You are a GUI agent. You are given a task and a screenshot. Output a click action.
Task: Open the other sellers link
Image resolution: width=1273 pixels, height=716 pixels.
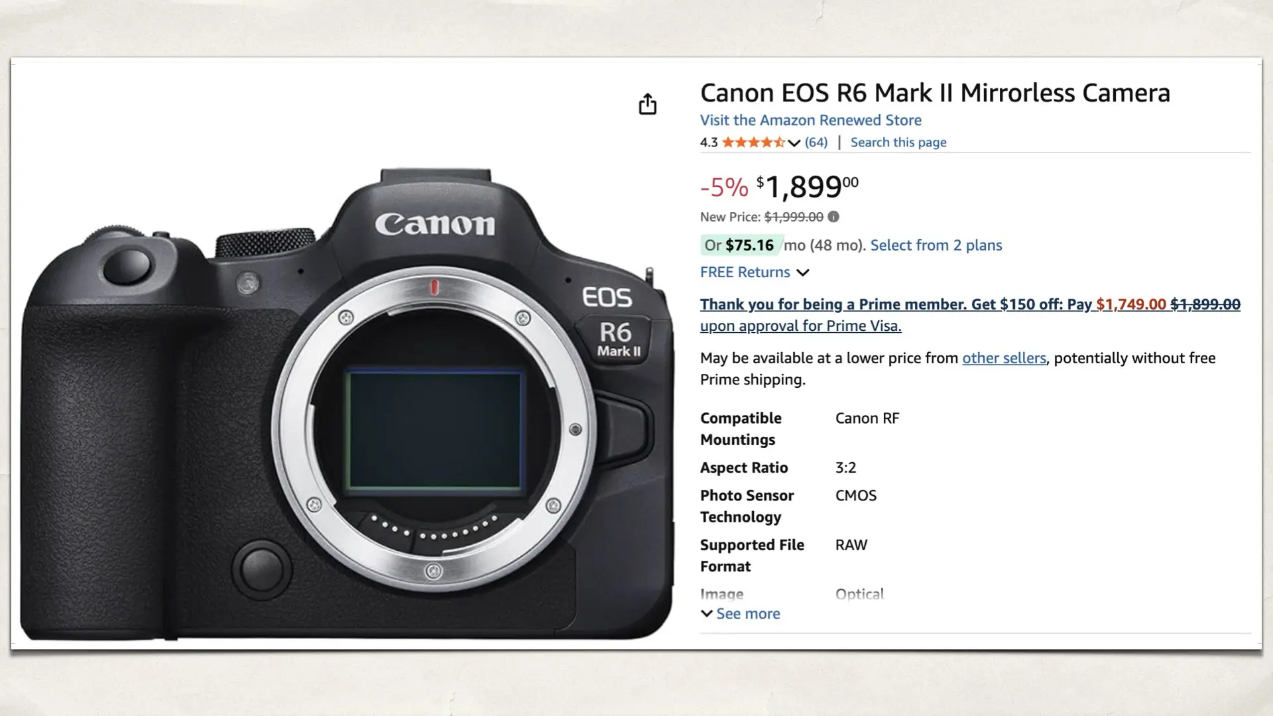coord(1004,358)
